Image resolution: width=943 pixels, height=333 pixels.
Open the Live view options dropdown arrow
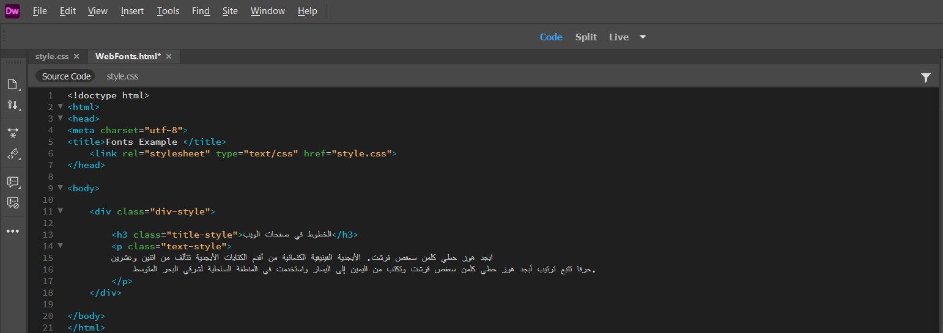pyautogui.click(x=643, y=37)
